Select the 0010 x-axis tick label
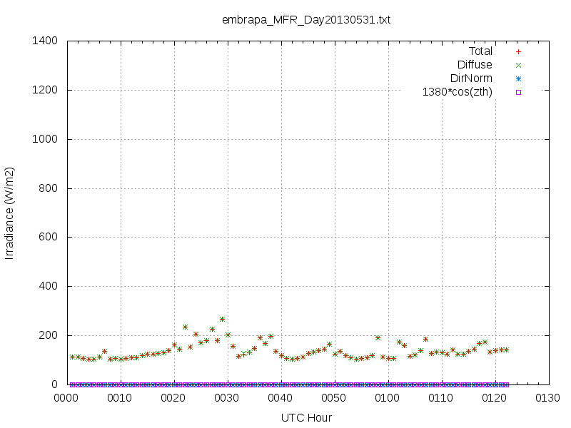This screenshot has width=571, height=428. (119, 398)
